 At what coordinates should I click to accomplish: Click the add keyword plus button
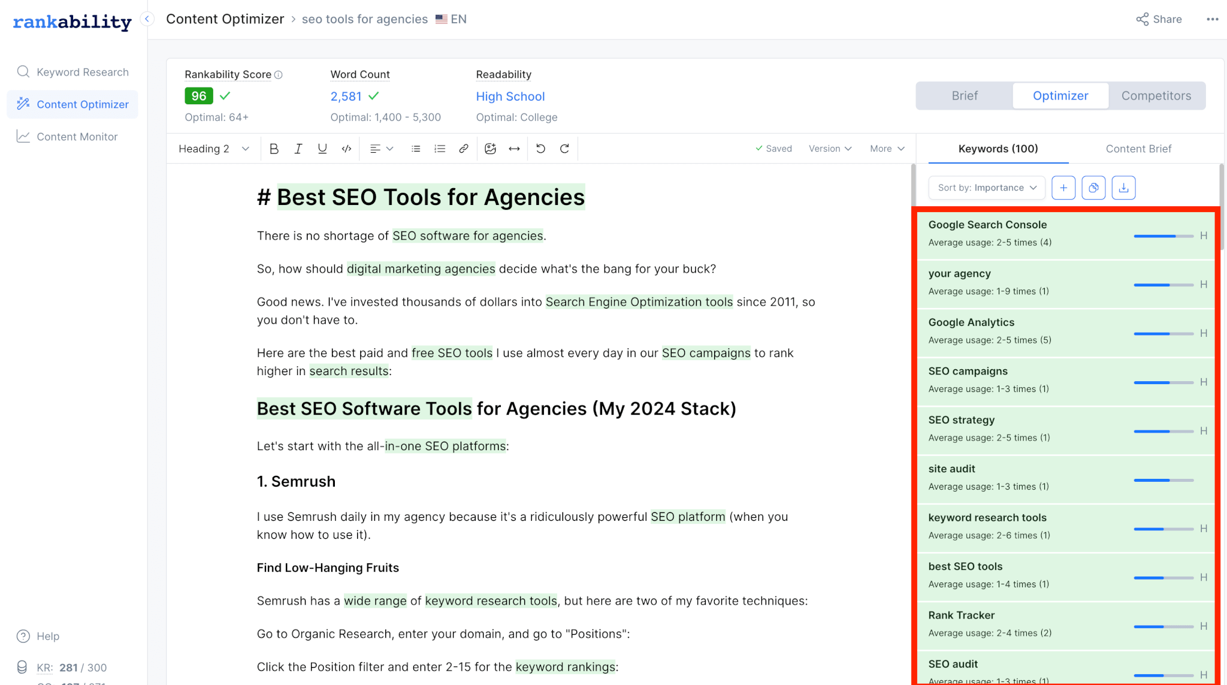click(1063, 188)
